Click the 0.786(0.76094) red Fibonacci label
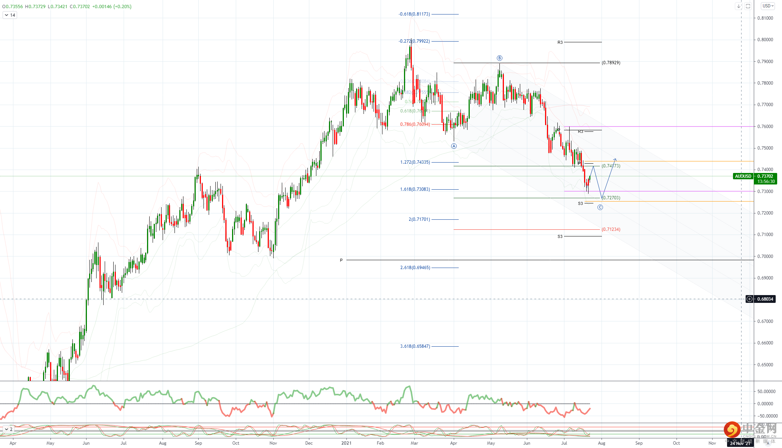782x448 pixels. (415, 124)
